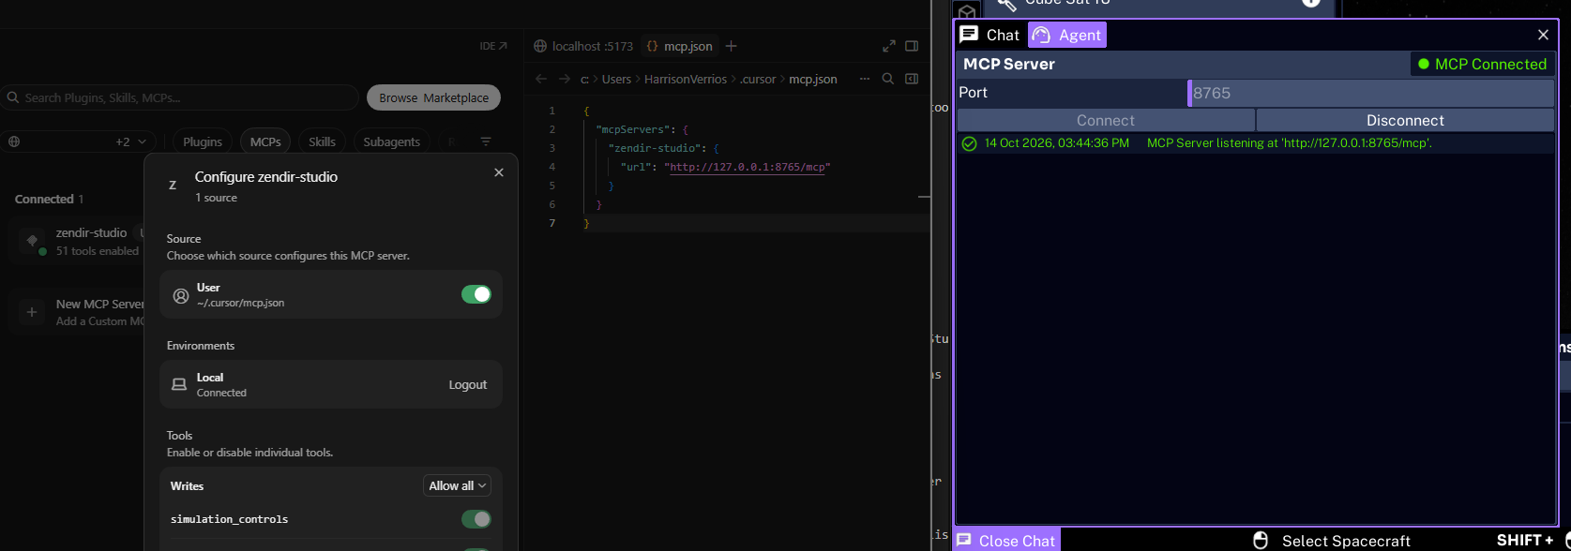Click the Disconnect button for MCP Server
Image resolution: width=1571 pixels, height=551 pixels.
[x=1405, y=120]
